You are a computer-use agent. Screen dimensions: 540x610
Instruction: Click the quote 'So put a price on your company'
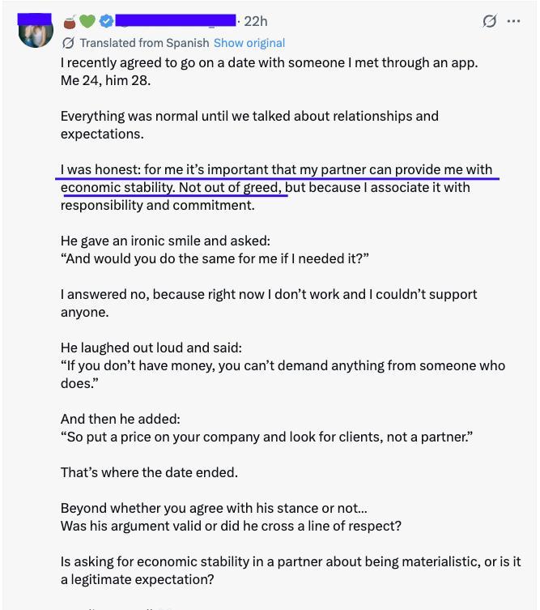click(266, 437)
